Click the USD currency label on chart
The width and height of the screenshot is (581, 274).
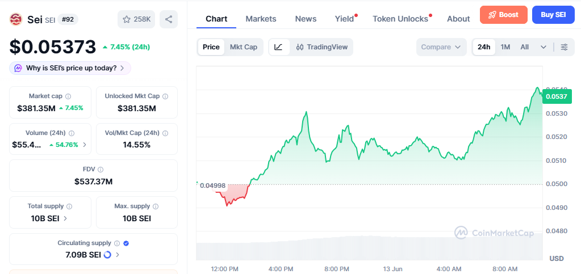[557, 258]
